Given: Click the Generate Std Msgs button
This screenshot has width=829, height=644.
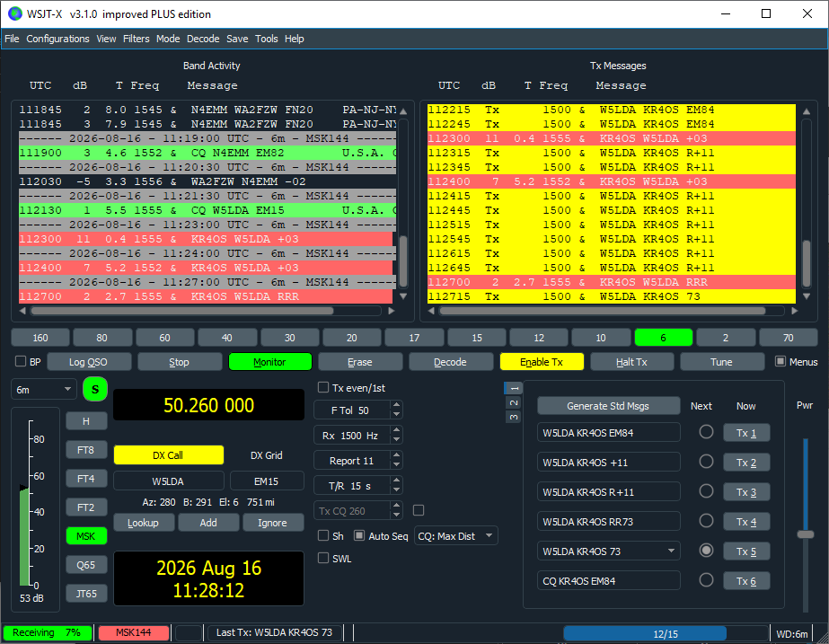Looking at the screenshot, I should [x=608, y=406].
